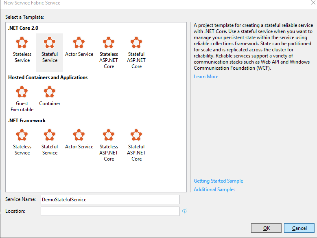317x238 pixels.
Task: Focus the Location input field
Action: click(x=110, y=211)
